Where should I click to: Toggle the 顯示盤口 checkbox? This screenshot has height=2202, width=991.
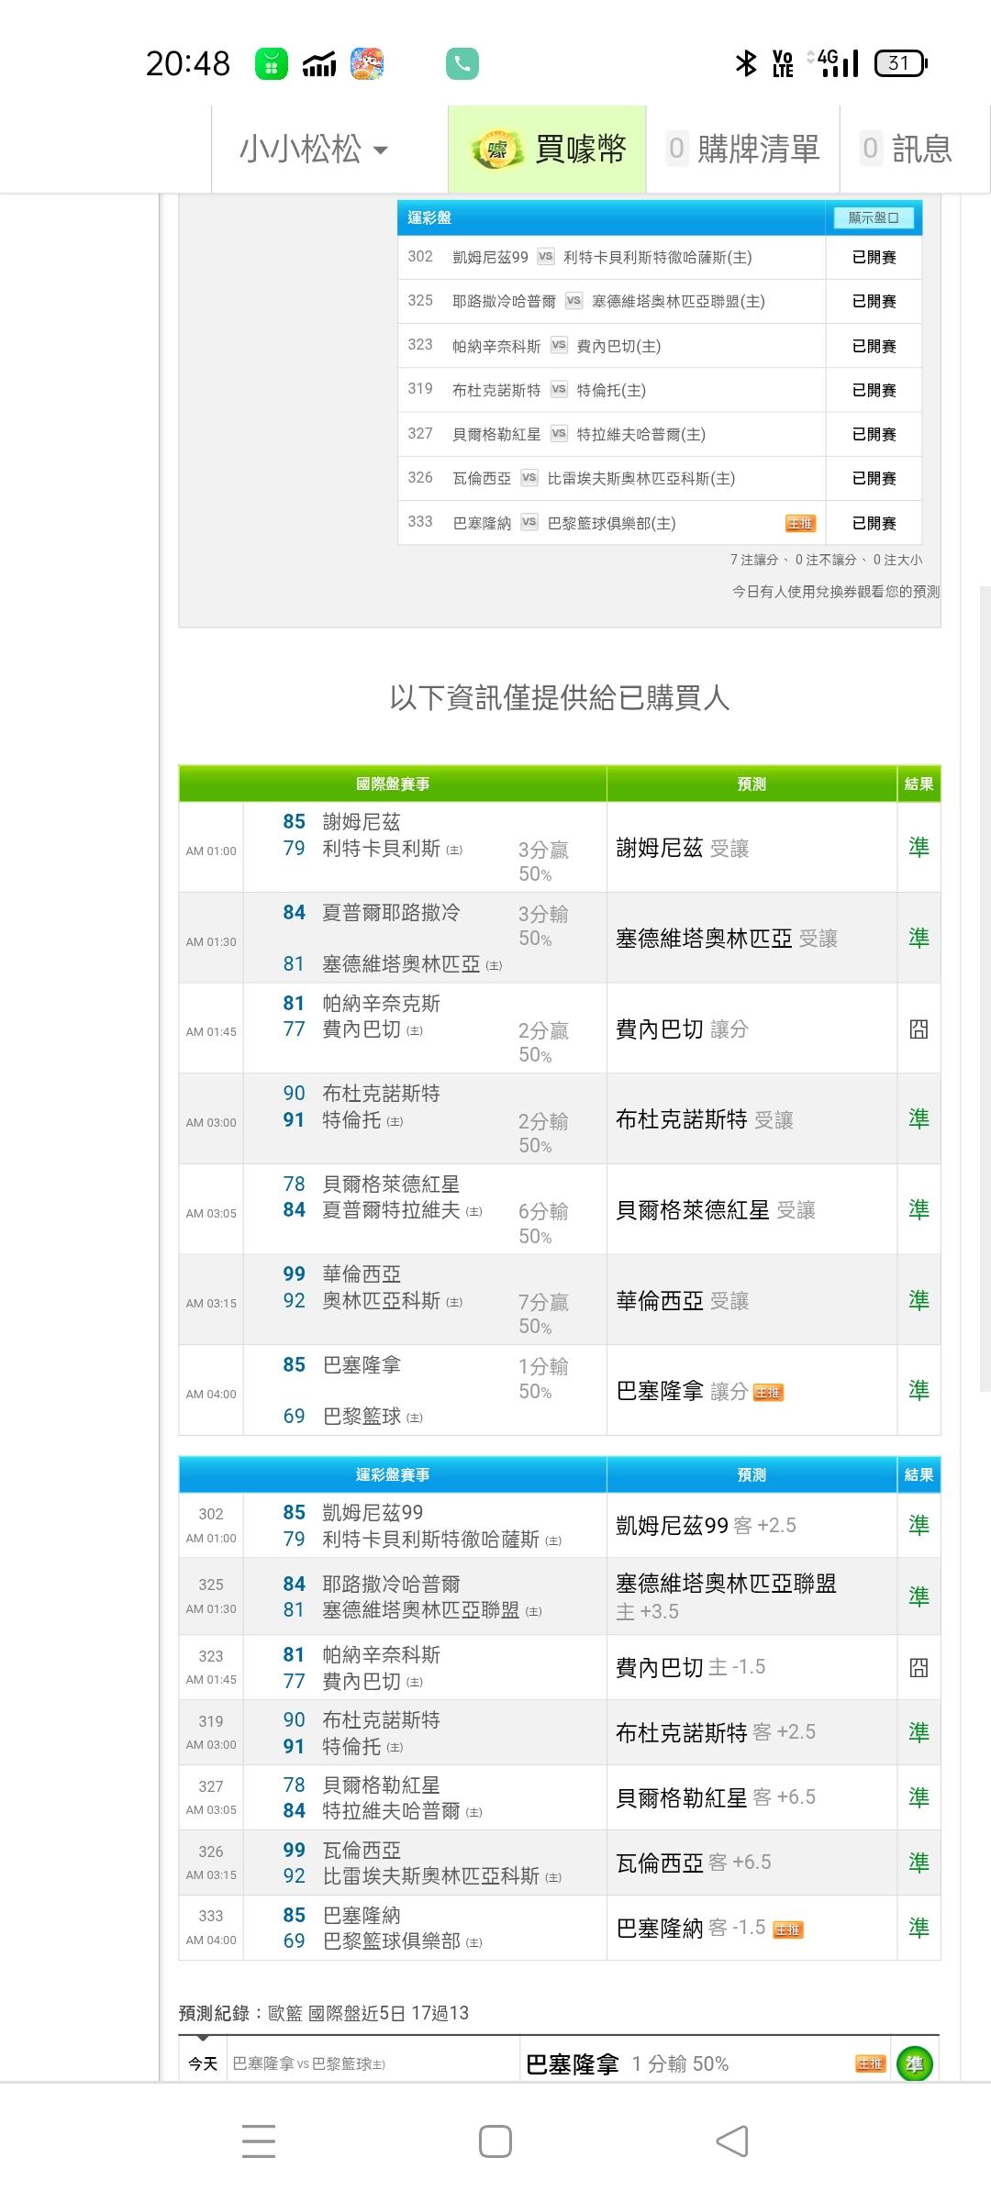(874, 217)
